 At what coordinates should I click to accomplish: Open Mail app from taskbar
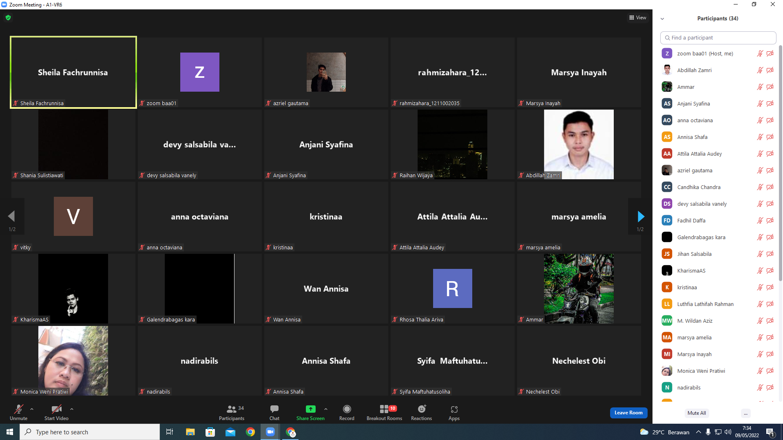click(x=230, y=432)
